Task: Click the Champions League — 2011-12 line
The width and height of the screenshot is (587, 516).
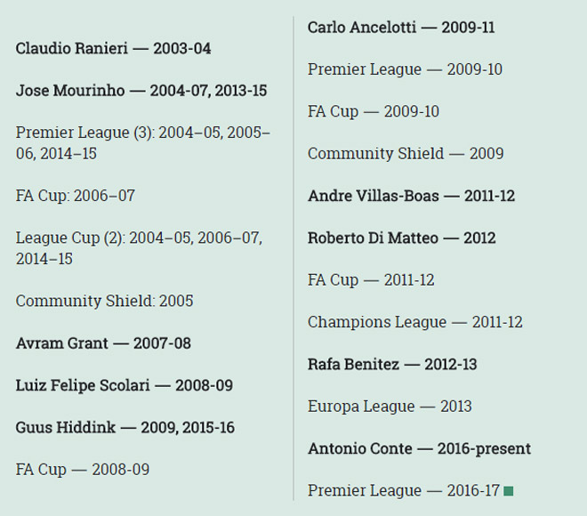Action: pyautogui.click(x=414, y=322)
